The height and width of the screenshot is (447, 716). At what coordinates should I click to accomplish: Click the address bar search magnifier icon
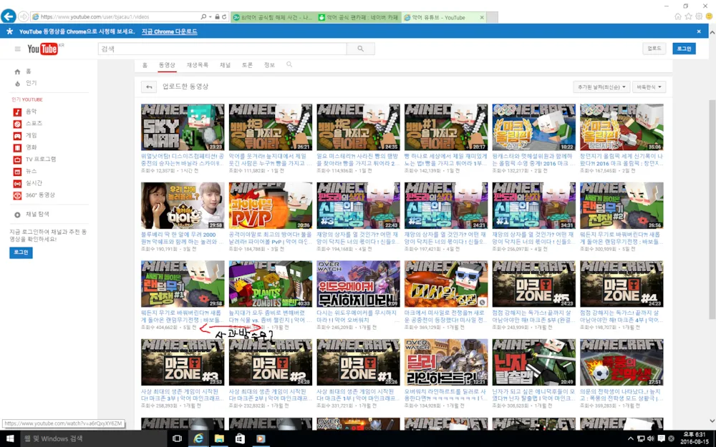(203, 17)
